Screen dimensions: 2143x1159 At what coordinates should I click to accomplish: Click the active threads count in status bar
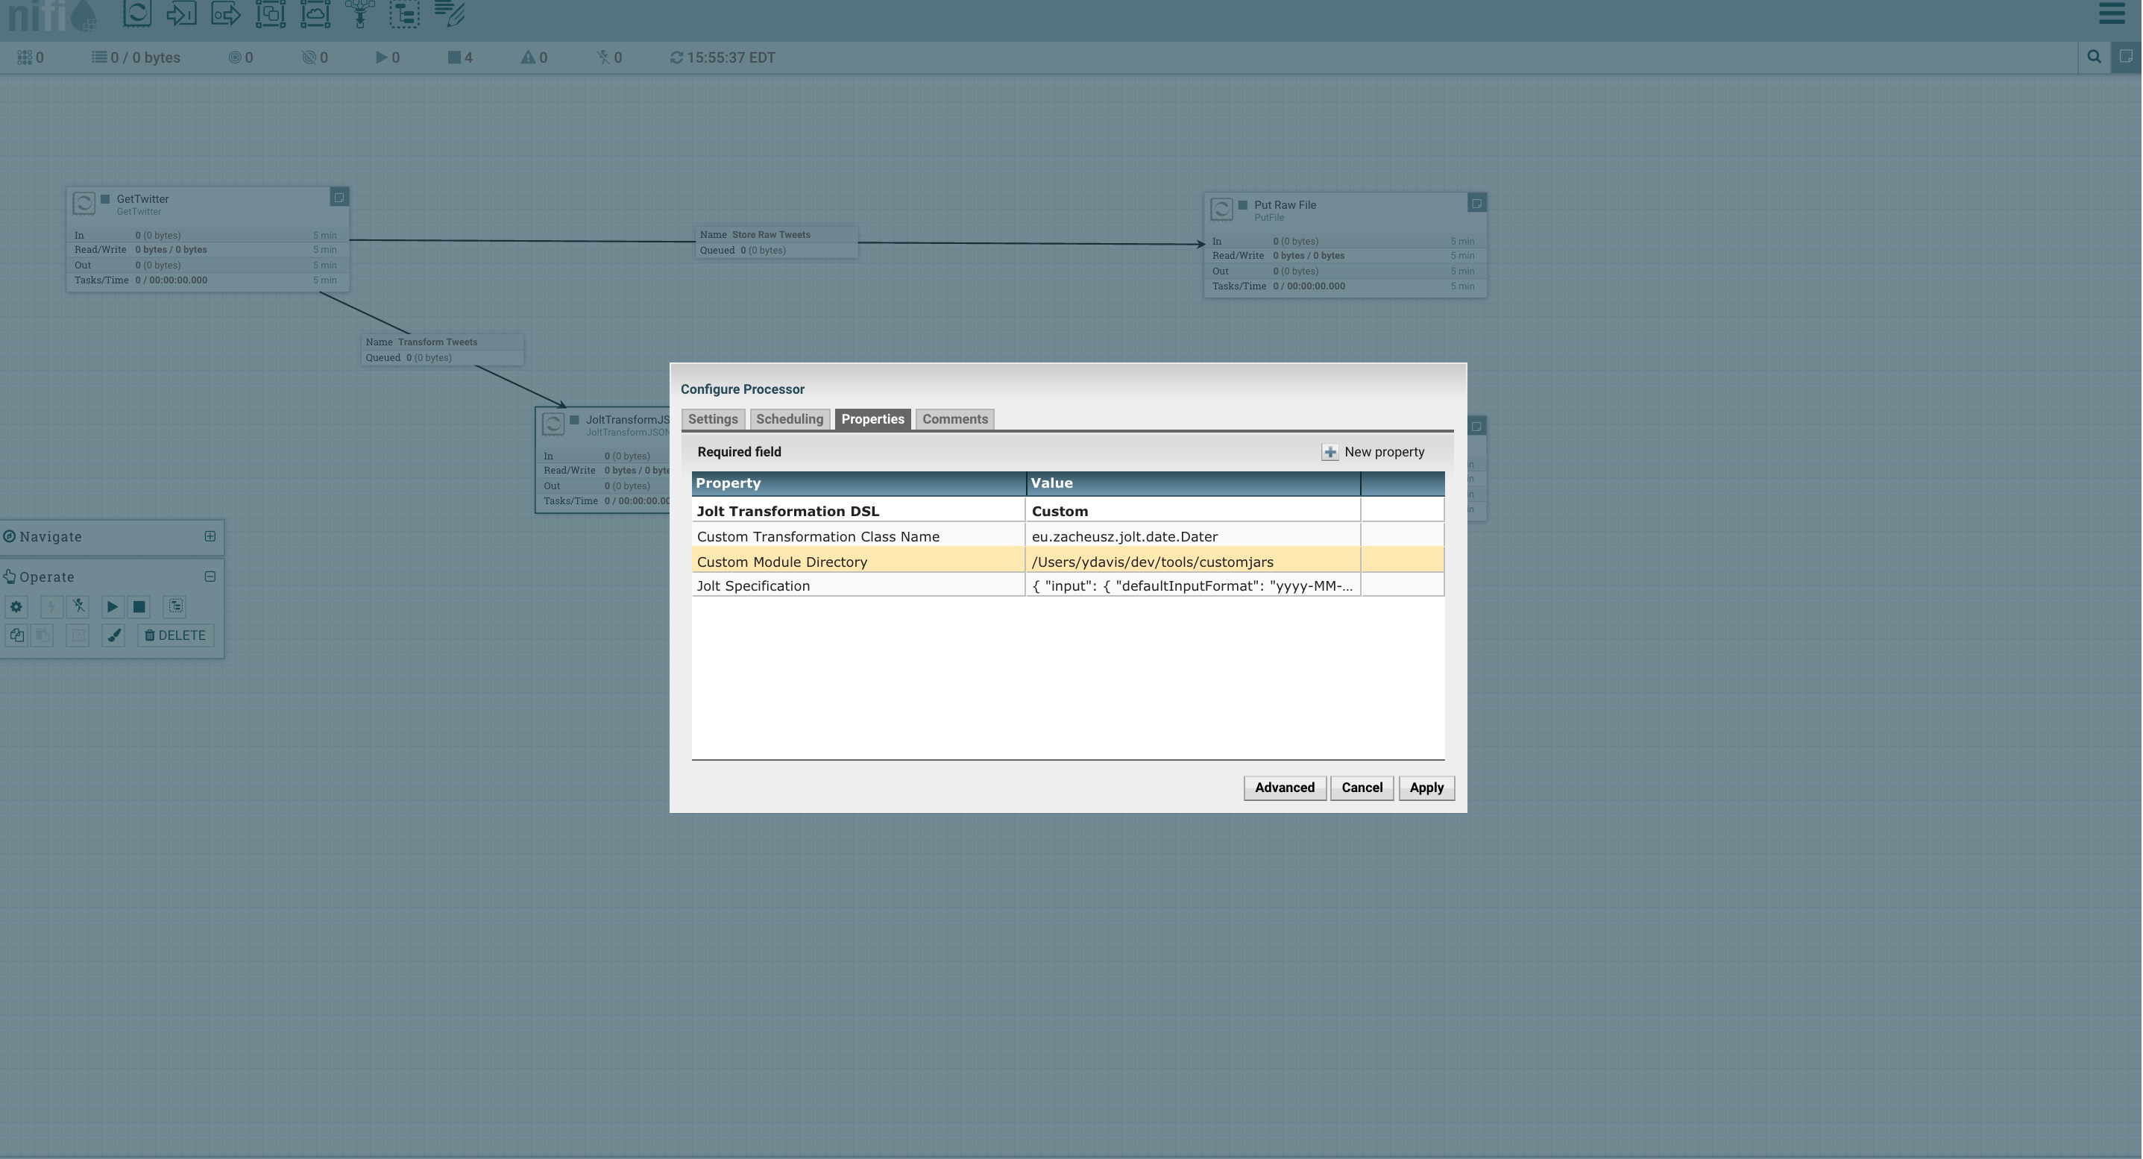(x=31, y=57)
